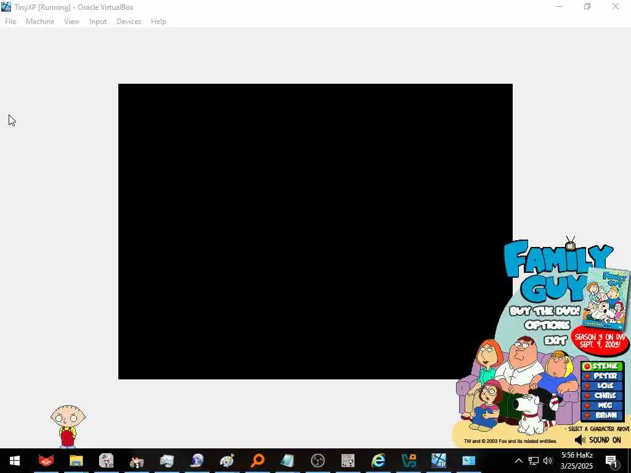Open Internet Explorer from taskbar
Screen dimensions: 631x473
(x=378, y=461)
